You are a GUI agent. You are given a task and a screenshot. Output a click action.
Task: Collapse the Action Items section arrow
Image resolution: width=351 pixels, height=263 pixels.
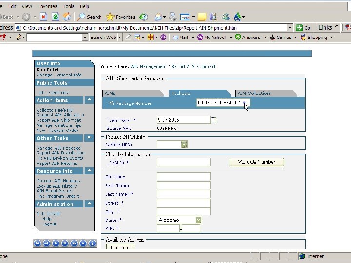click(89, 100)
